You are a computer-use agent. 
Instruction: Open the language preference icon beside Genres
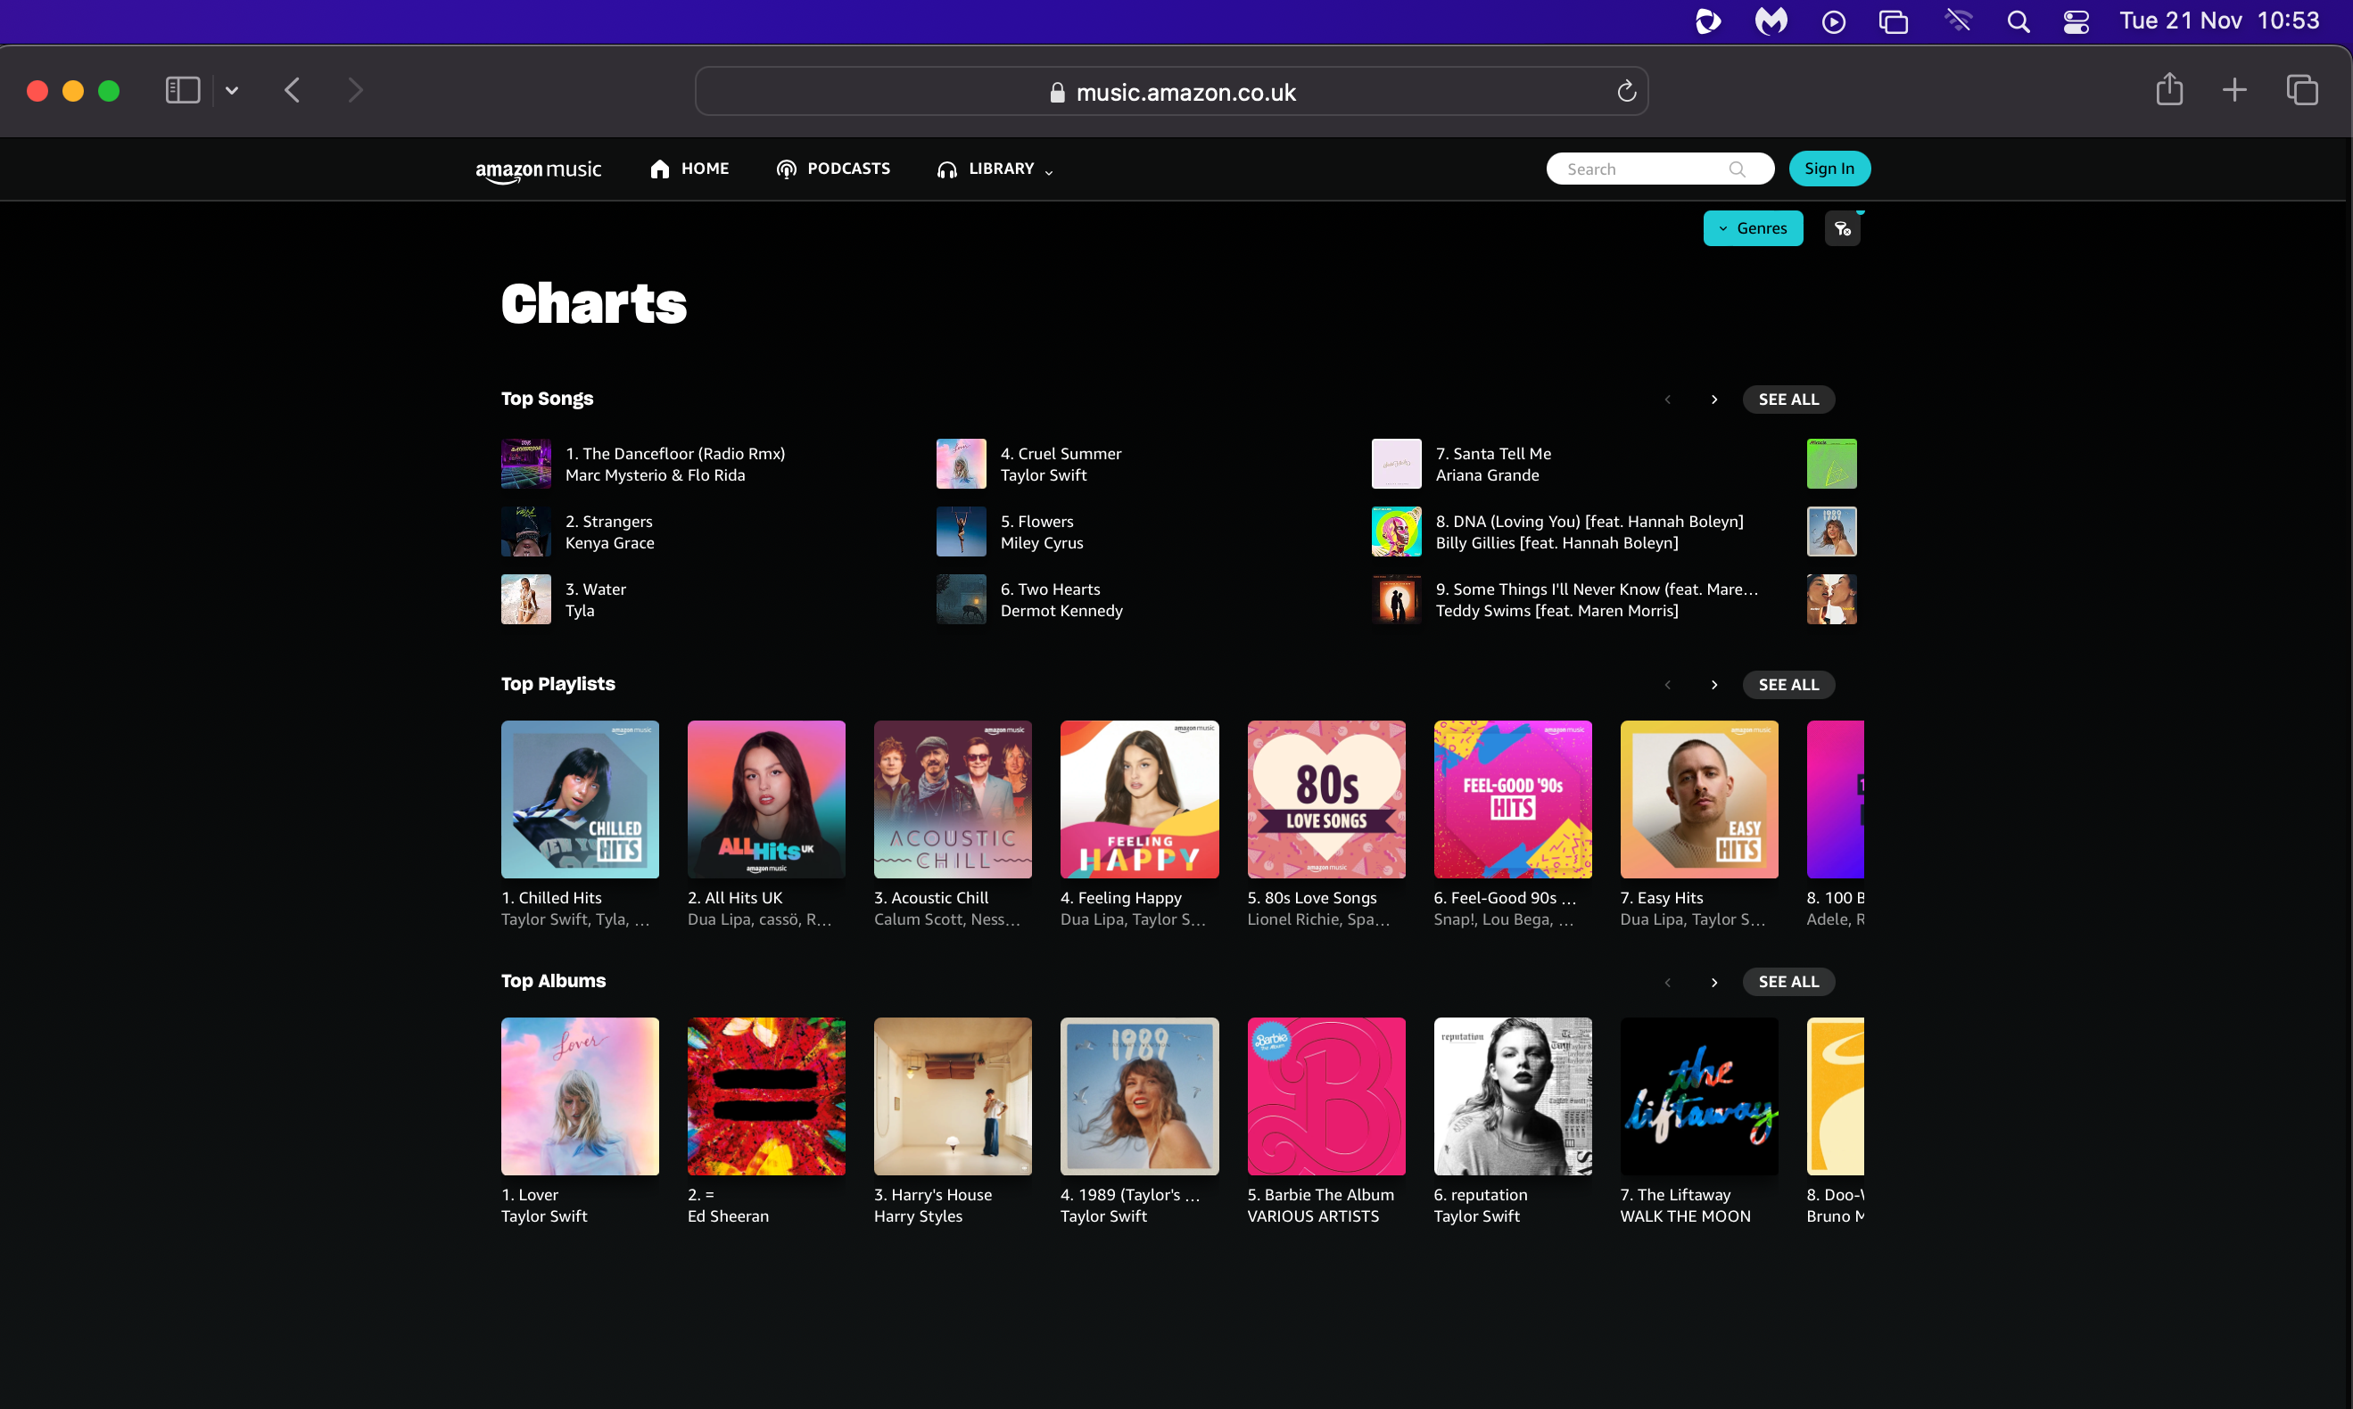[x=1842, y=229]
